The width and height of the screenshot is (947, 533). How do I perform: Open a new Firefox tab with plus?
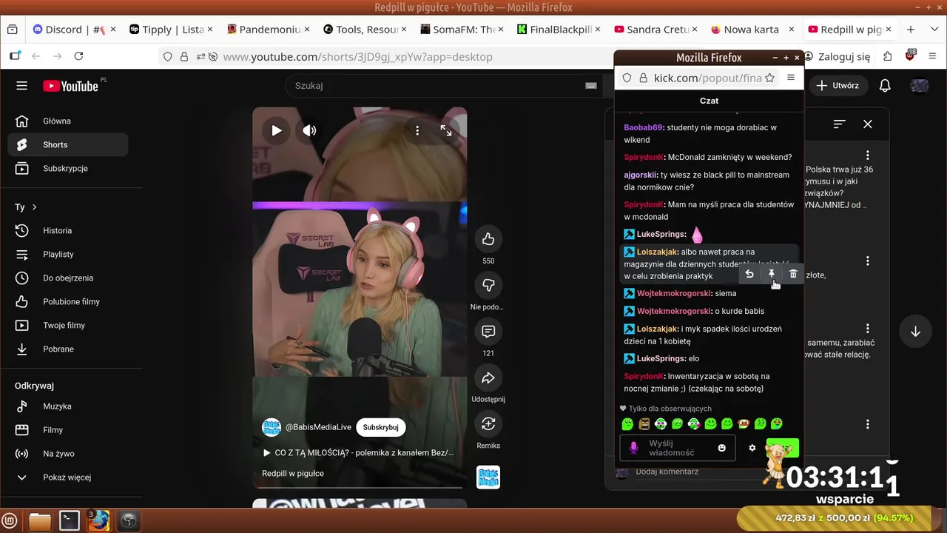pos(911,30)
